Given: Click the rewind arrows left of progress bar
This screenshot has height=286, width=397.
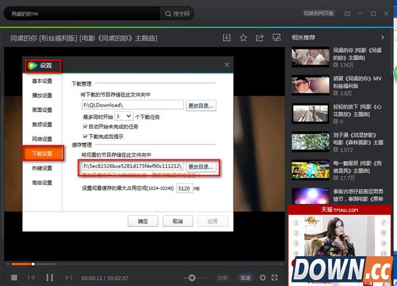Looking at the screenshot, I should (x=8, y=264).
